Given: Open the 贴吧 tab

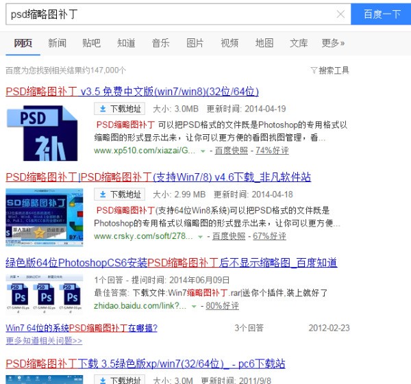Looking at the screenshot, I should coord(92,43).
